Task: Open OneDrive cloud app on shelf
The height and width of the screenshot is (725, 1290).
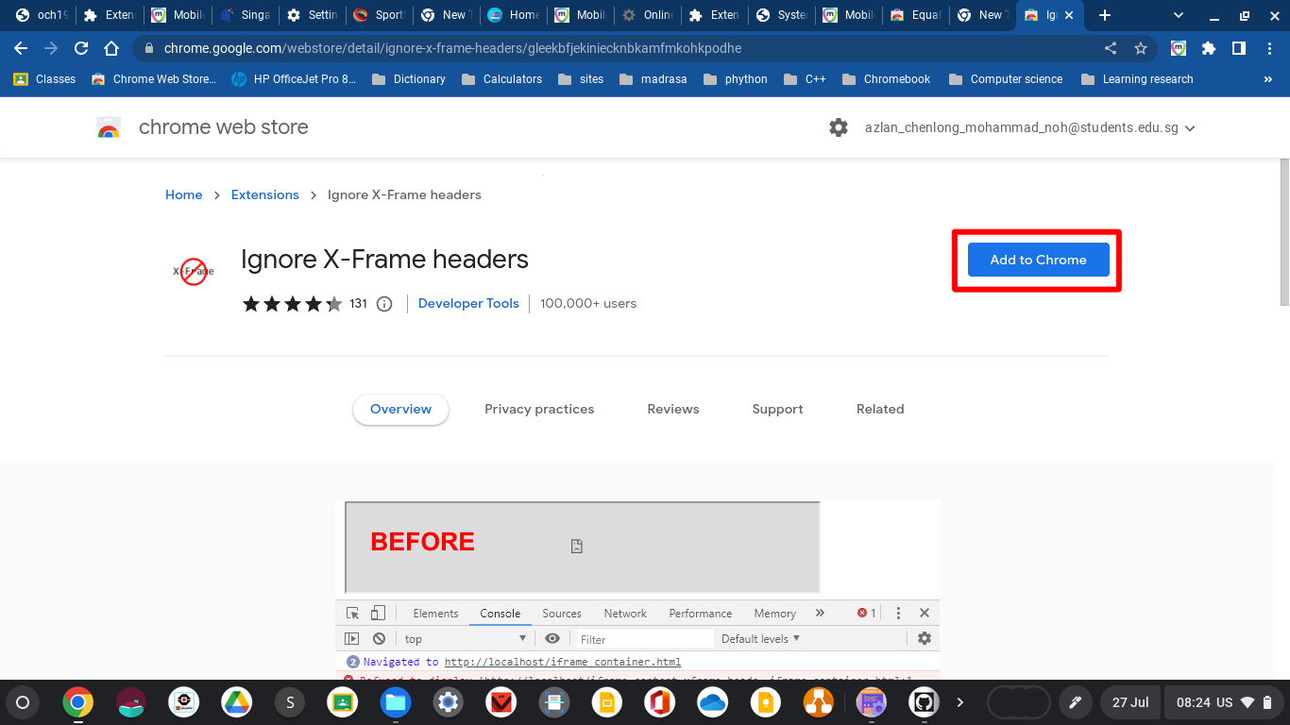Action: (712, 702)
